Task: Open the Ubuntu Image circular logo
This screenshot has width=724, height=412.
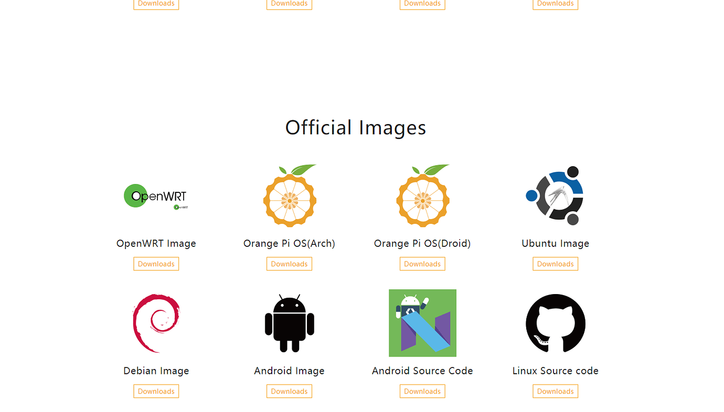Action: coord(555,196)
